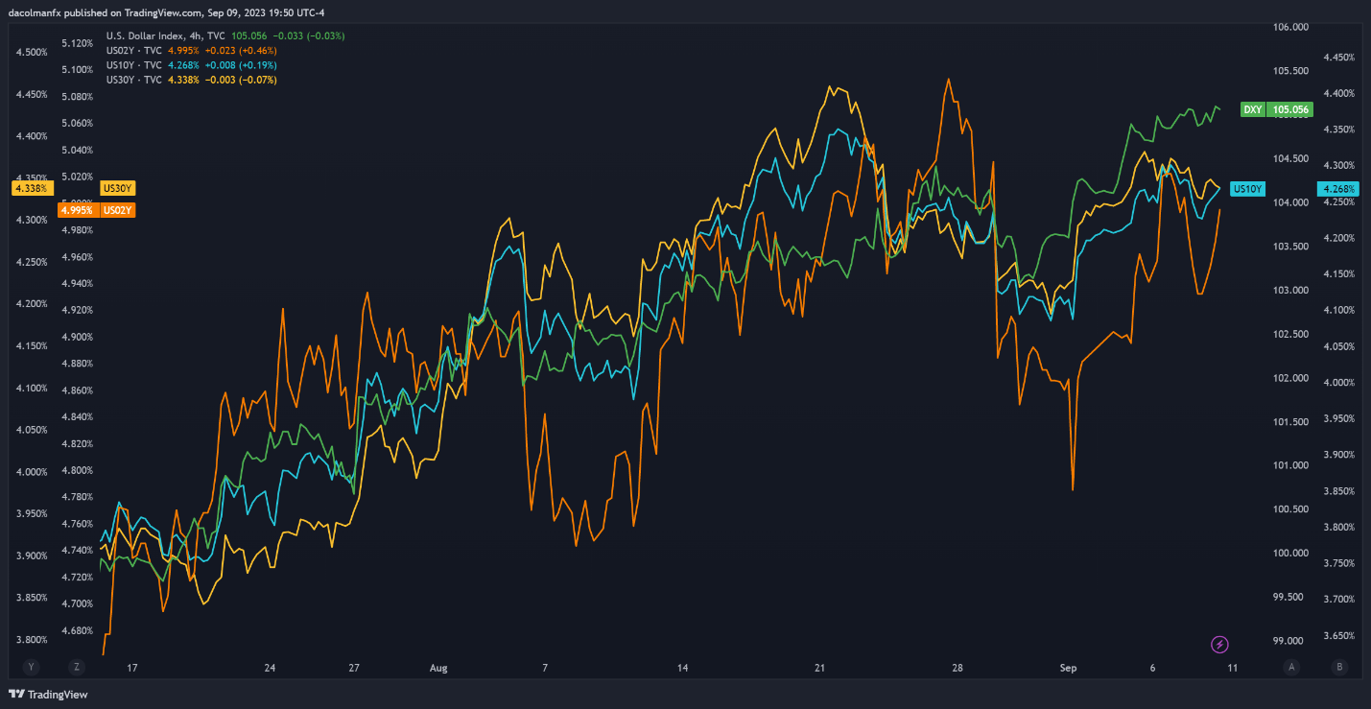Click the orange 4.995% price tag
1371x709 pixels.
76,210
